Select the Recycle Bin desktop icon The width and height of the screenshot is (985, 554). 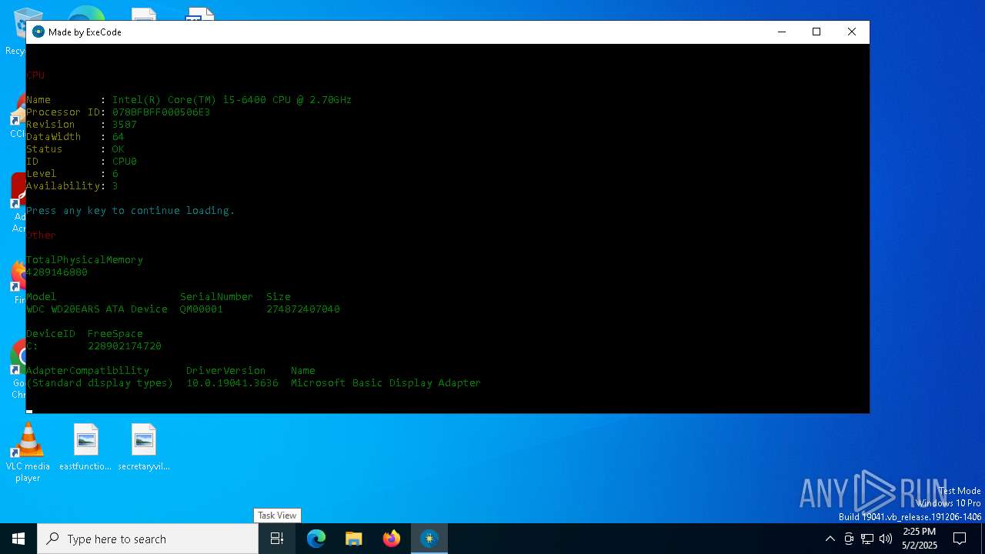[15, 31]
